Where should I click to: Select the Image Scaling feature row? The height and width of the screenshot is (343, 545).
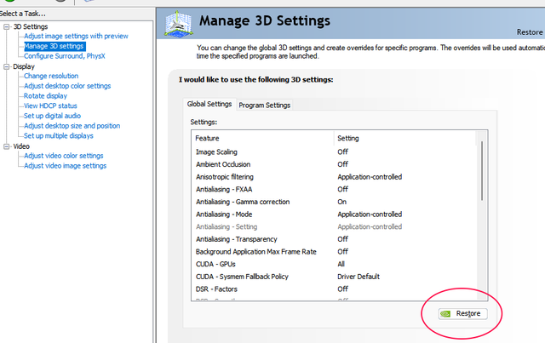click(333, 152)
